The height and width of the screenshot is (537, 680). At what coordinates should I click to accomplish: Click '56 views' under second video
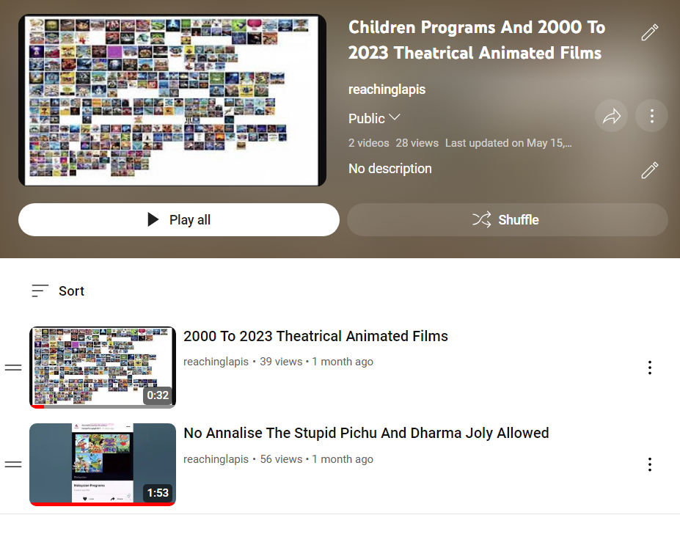click(281, 459)
